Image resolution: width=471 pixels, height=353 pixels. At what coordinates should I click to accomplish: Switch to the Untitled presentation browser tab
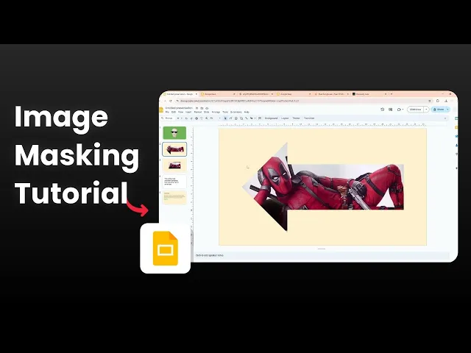pyautogui.click(x=180, y=94)
